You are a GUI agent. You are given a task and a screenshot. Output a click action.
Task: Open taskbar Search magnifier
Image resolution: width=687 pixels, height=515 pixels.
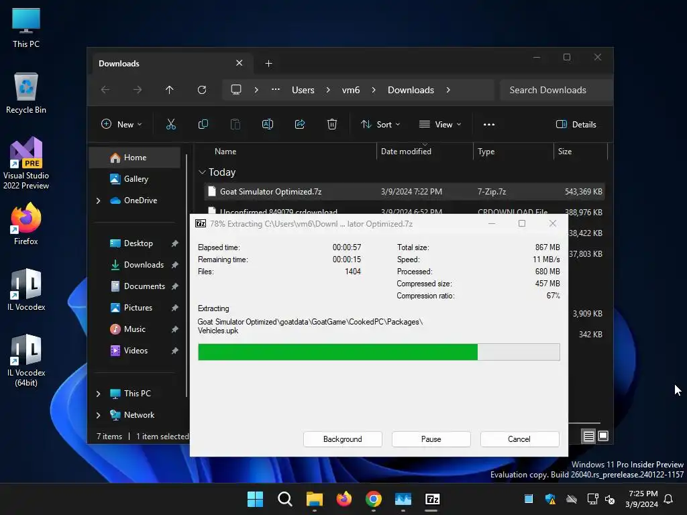[x=284, y=499]
